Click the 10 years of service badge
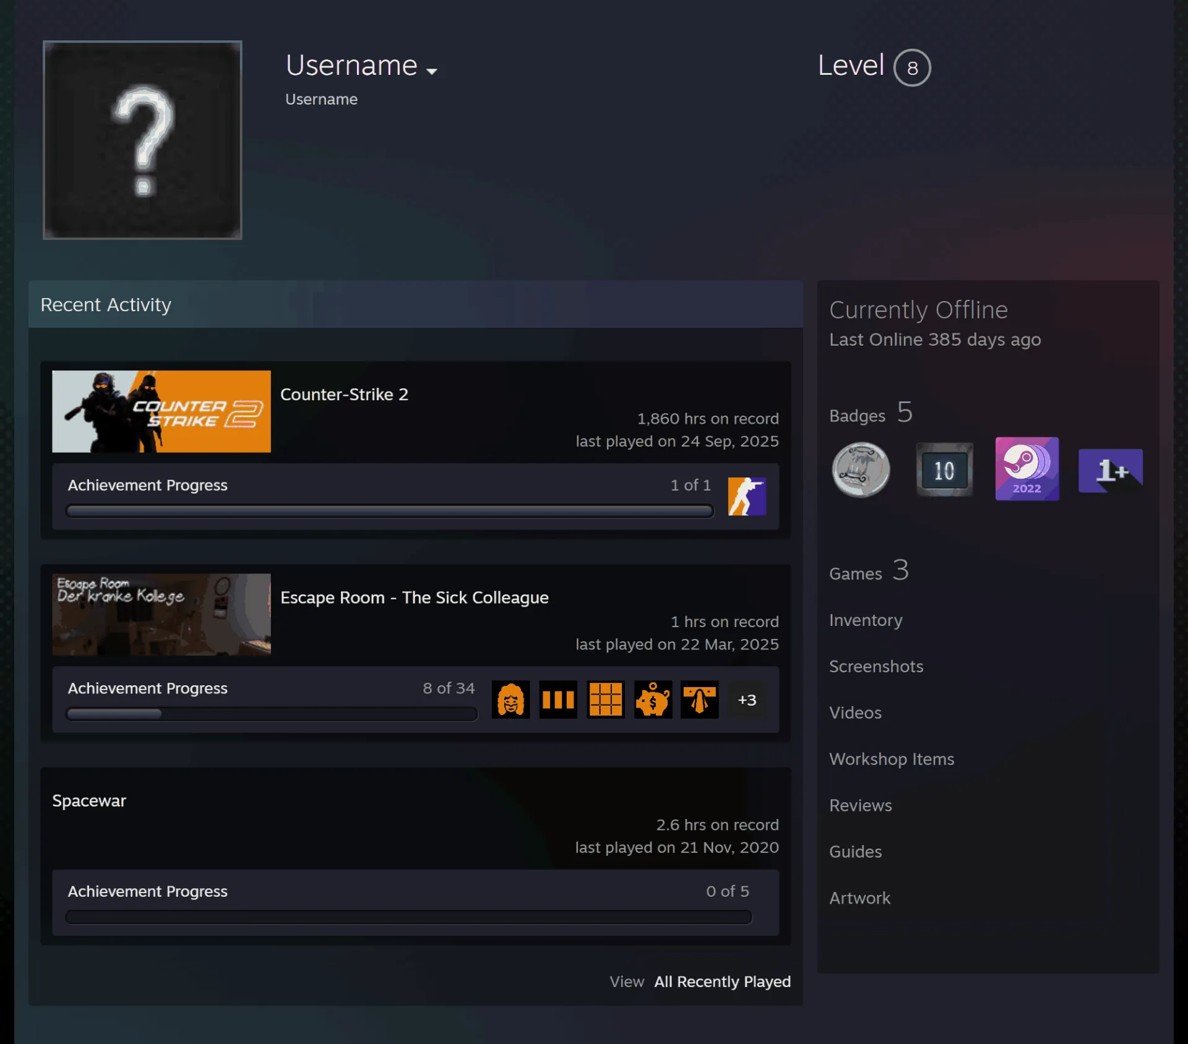Viewport: 1188px width, 1044px height. 945,469
